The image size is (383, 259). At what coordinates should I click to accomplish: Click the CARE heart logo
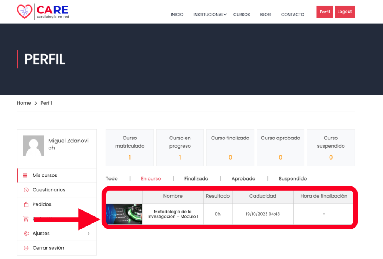25,12
